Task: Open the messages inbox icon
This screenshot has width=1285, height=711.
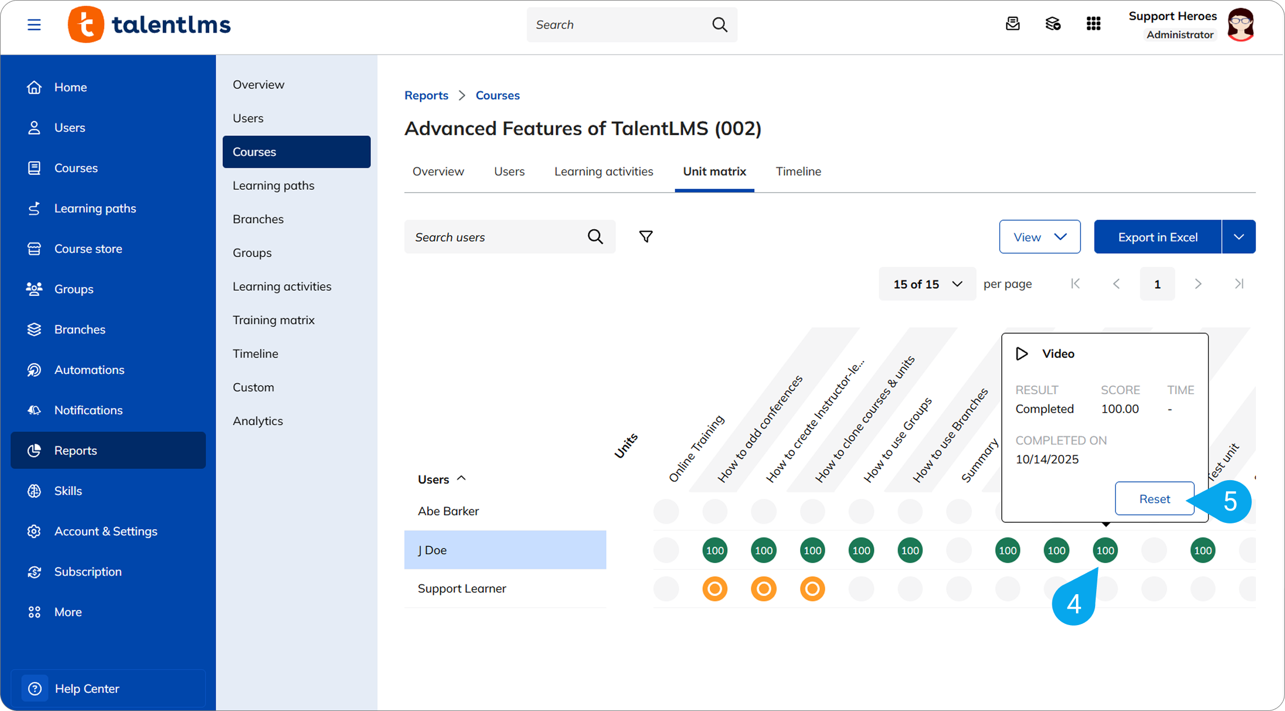Action: (x=1012, y=24)
